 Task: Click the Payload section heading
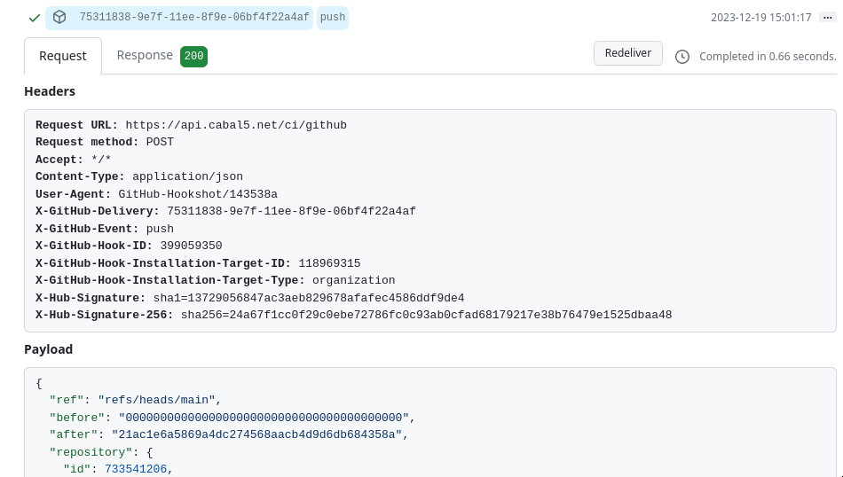(x=49, y=349)
